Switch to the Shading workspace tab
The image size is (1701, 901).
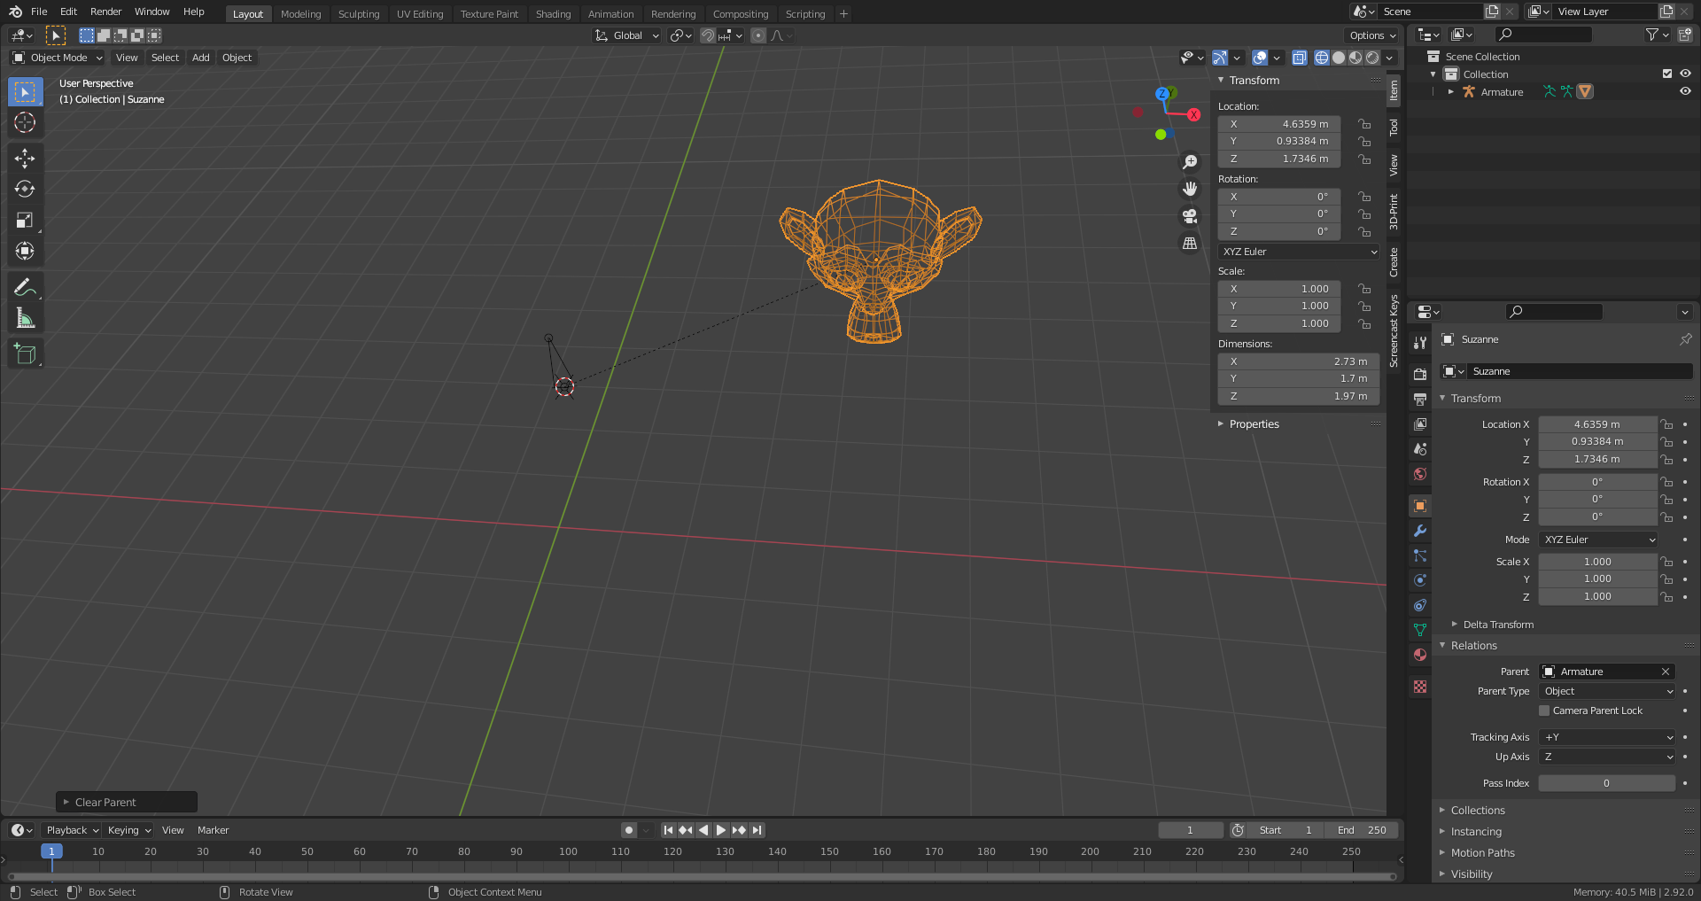coord(553,14)
